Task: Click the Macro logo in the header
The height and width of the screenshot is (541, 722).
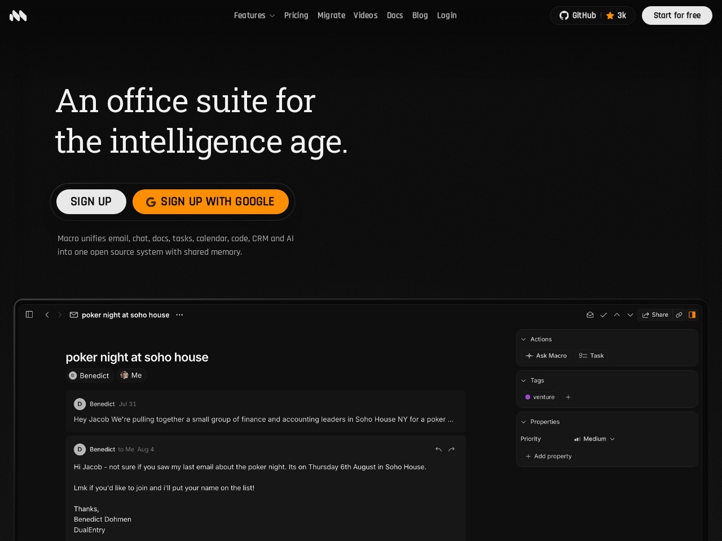Action: pos(18,16)
